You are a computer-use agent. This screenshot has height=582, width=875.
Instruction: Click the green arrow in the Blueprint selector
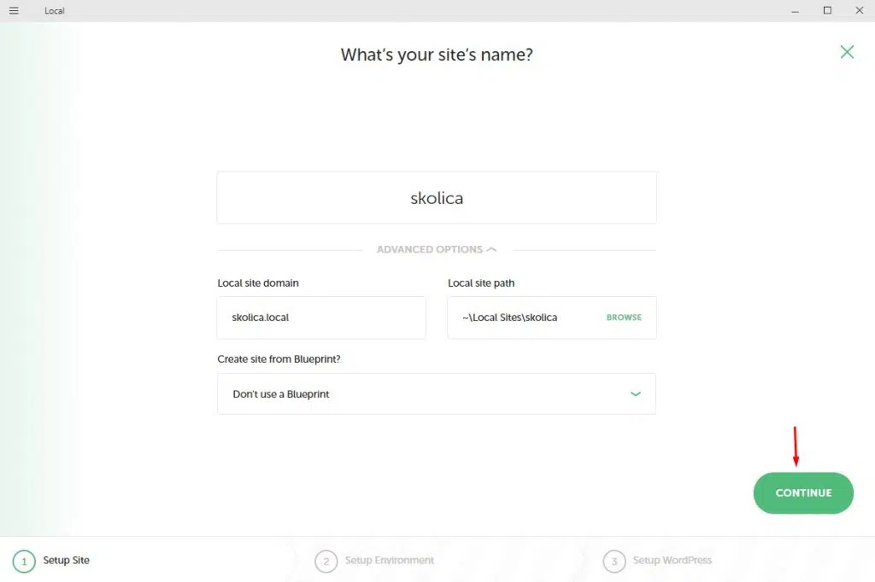[x=635, y=394]
